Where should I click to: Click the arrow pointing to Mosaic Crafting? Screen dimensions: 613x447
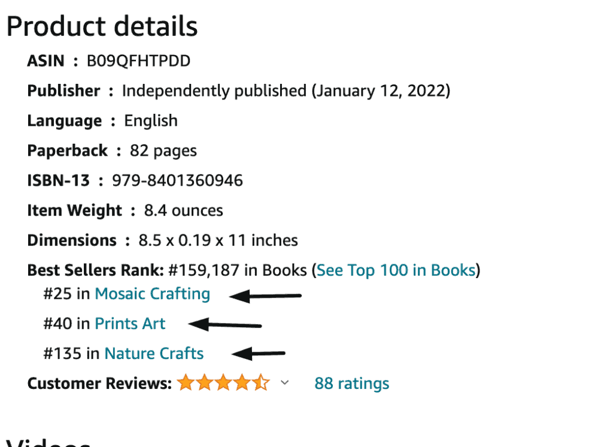click(265, 296)
